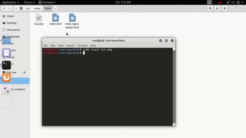Open the tweaks toggle icon in dock
Image resolution: width=246 pixels, height=138 pixels.
(x=7, y=90)
